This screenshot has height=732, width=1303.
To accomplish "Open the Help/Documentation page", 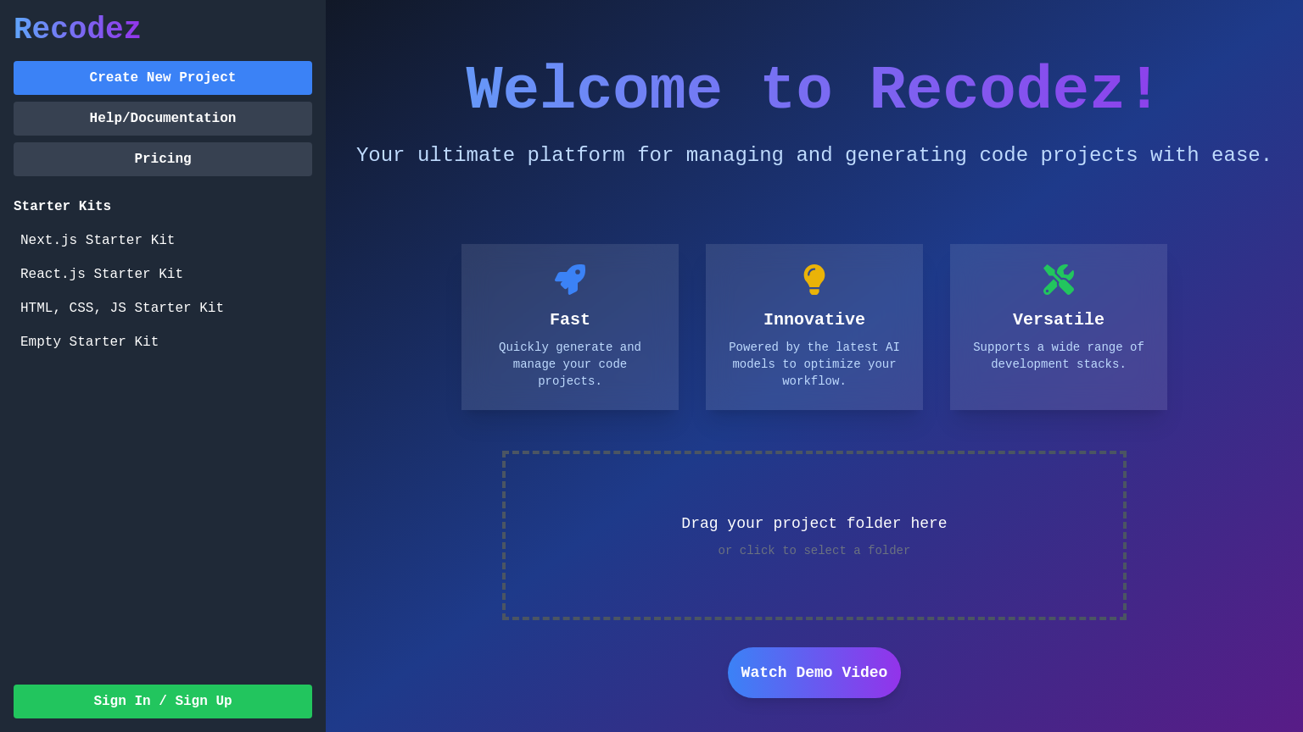I will click(163, 119).
